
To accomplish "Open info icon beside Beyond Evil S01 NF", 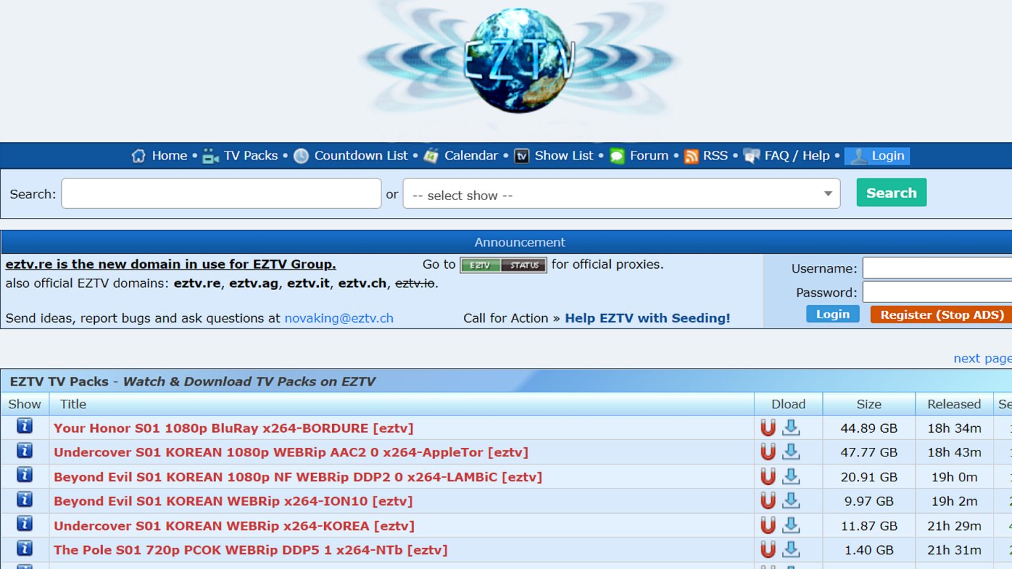I will pos(24,476).
